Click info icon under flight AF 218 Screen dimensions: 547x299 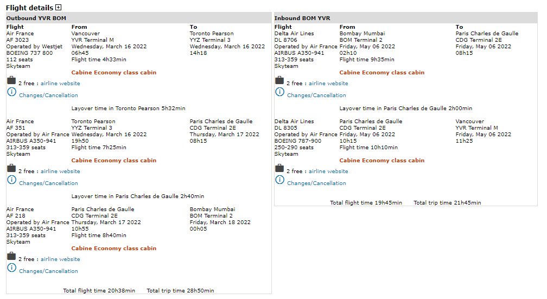coord(11,268)
